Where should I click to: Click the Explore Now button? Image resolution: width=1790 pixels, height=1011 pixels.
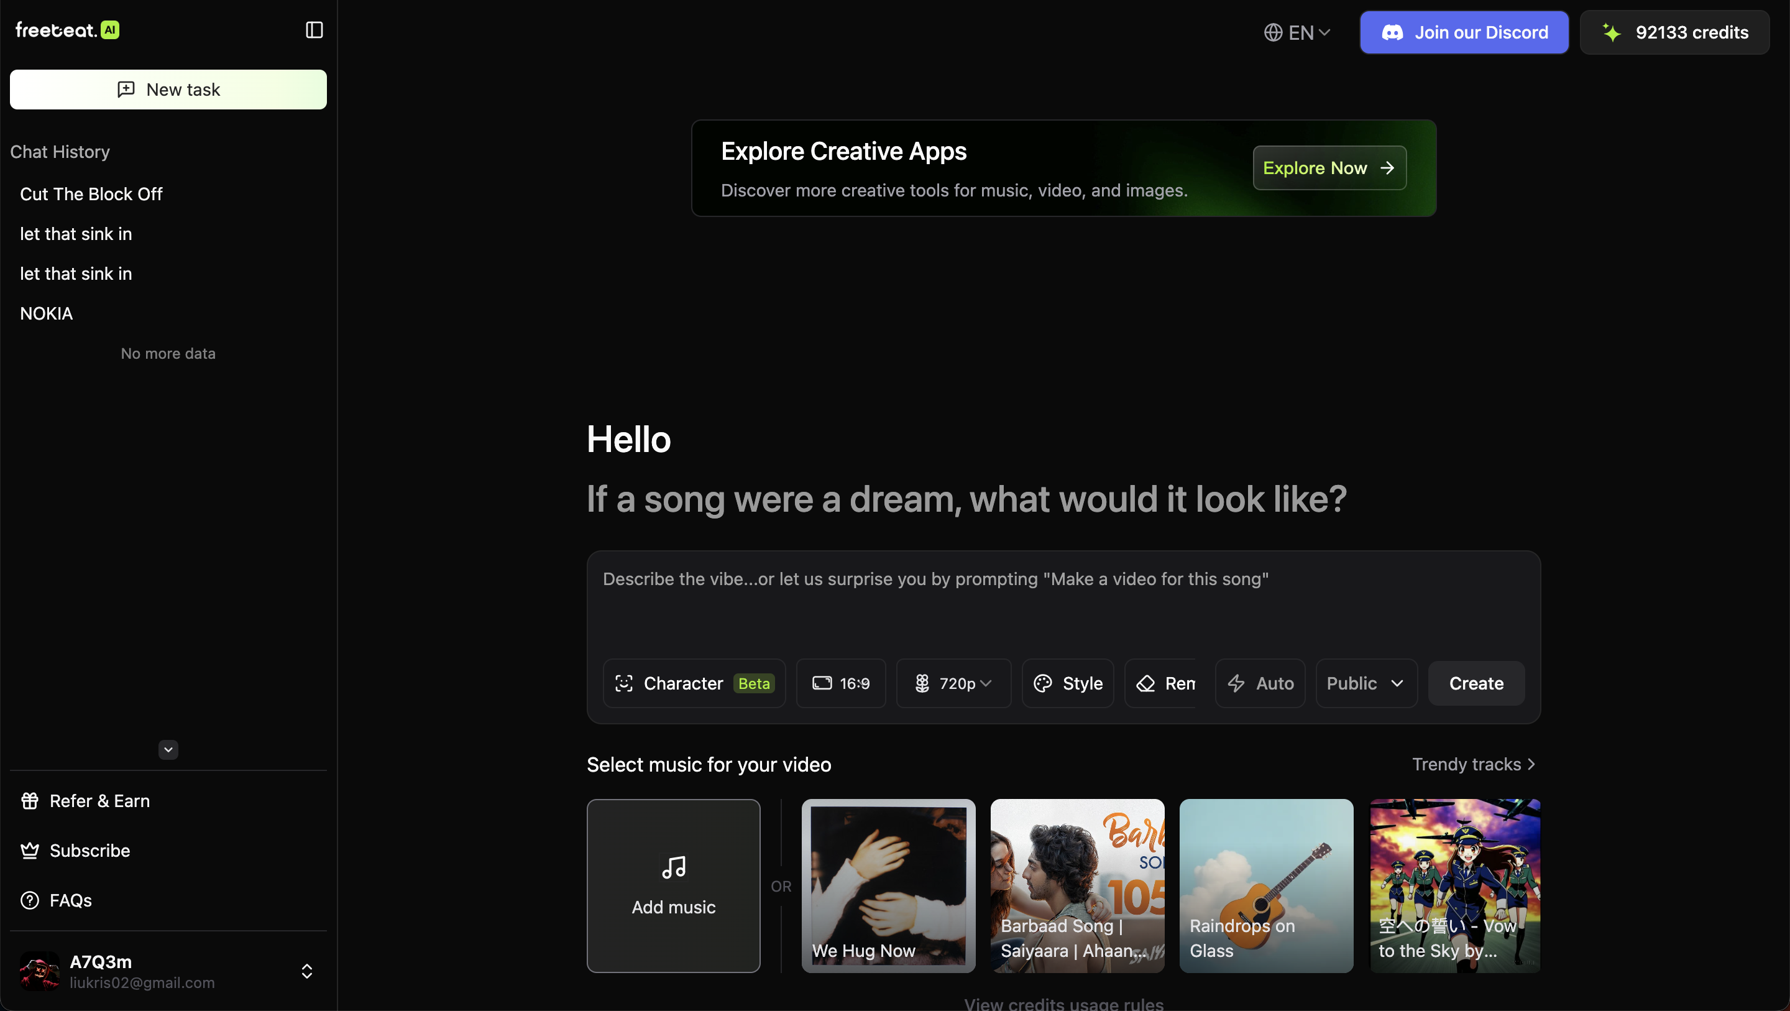1329,168
